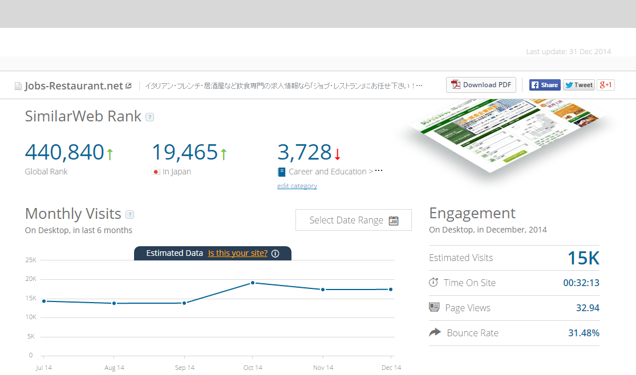Image resolution: width=636 pixels, height=375 pixels.
Task: Tweet this page
Action: (x=579, y=85)
